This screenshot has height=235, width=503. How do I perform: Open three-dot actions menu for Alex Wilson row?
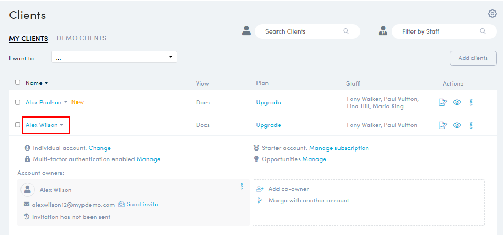(x=471, y=125)
